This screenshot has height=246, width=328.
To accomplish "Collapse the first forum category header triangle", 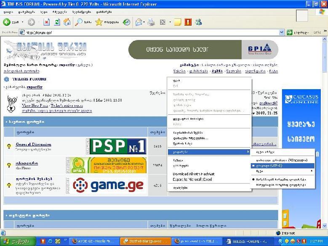I will 6,122.
